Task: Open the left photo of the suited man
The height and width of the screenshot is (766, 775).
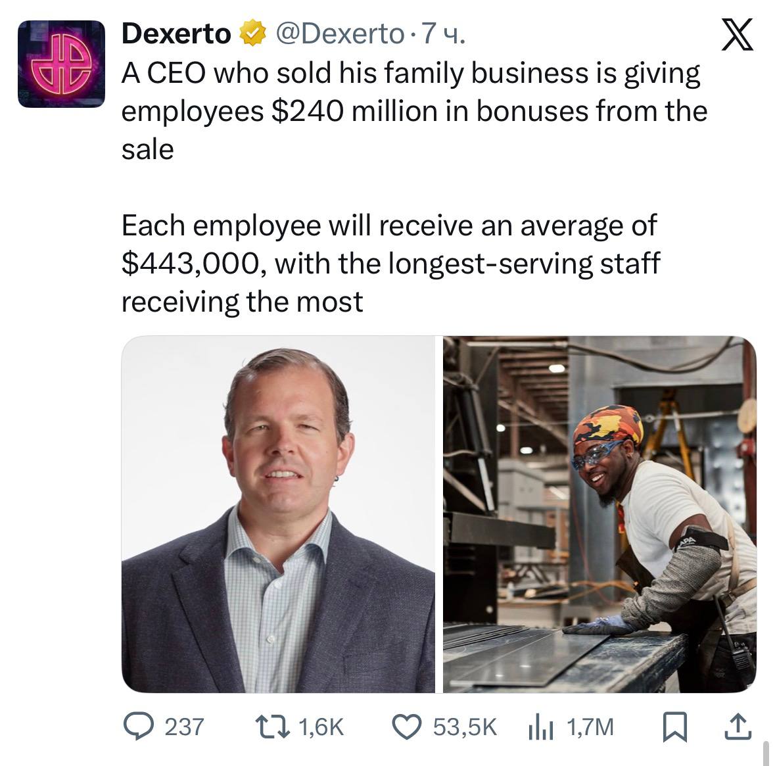Action: coord(278,514)
